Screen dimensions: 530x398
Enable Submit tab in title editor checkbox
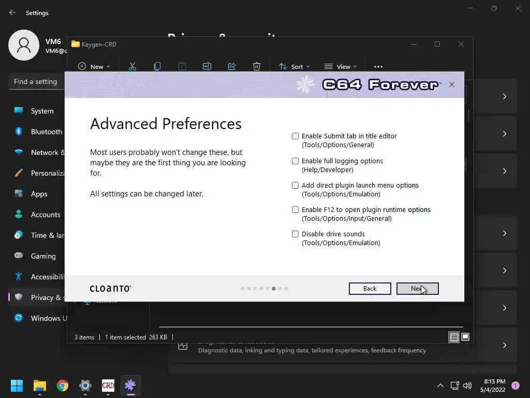[x=295, y=136]
